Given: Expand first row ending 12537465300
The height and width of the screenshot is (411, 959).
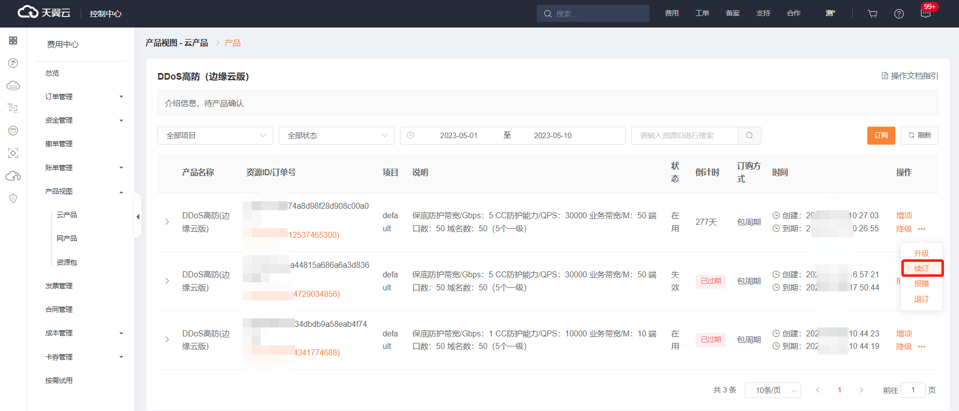Looking at the screenshot, I should pyautogui.click(x=167, y=222).
